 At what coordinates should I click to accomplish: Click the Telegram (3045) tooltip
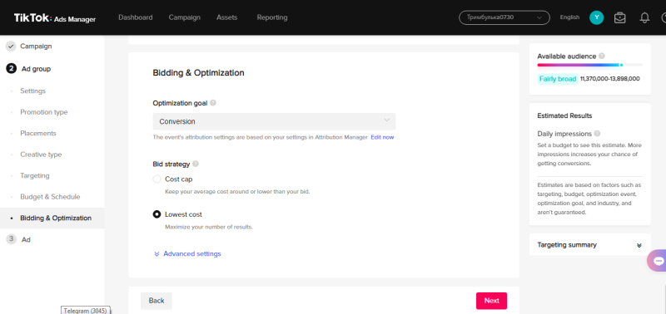86,310
